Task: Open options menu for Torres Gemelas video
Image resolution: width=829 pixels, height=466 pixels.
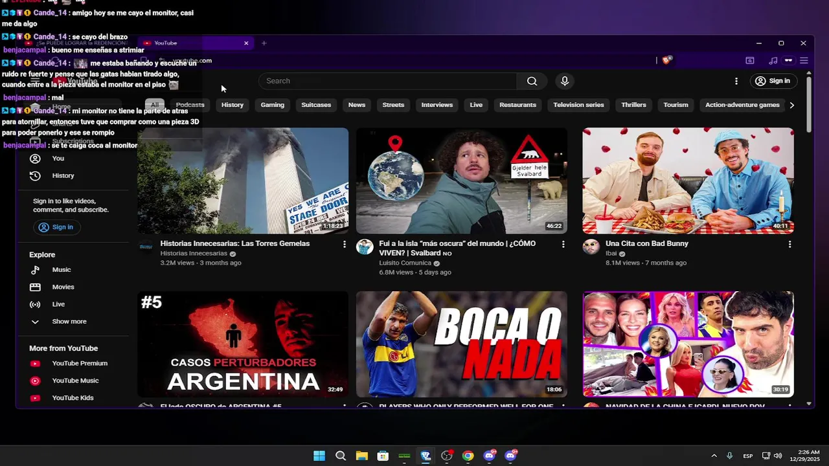Action: (x=344, y=244)
